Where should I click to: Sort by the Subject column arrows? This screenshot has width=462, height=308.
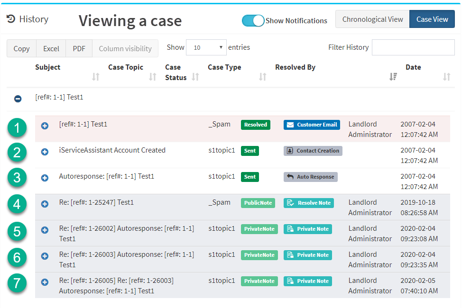(x=95, y=77)
